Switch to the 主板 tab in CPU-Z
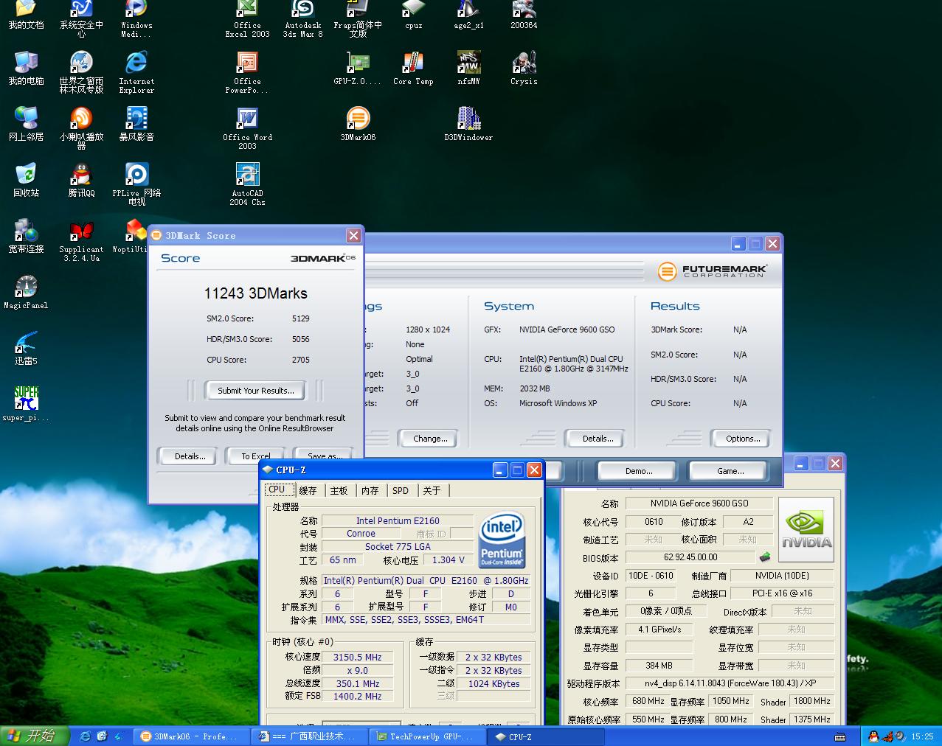 pyautogui.click(x=339, y=490)
